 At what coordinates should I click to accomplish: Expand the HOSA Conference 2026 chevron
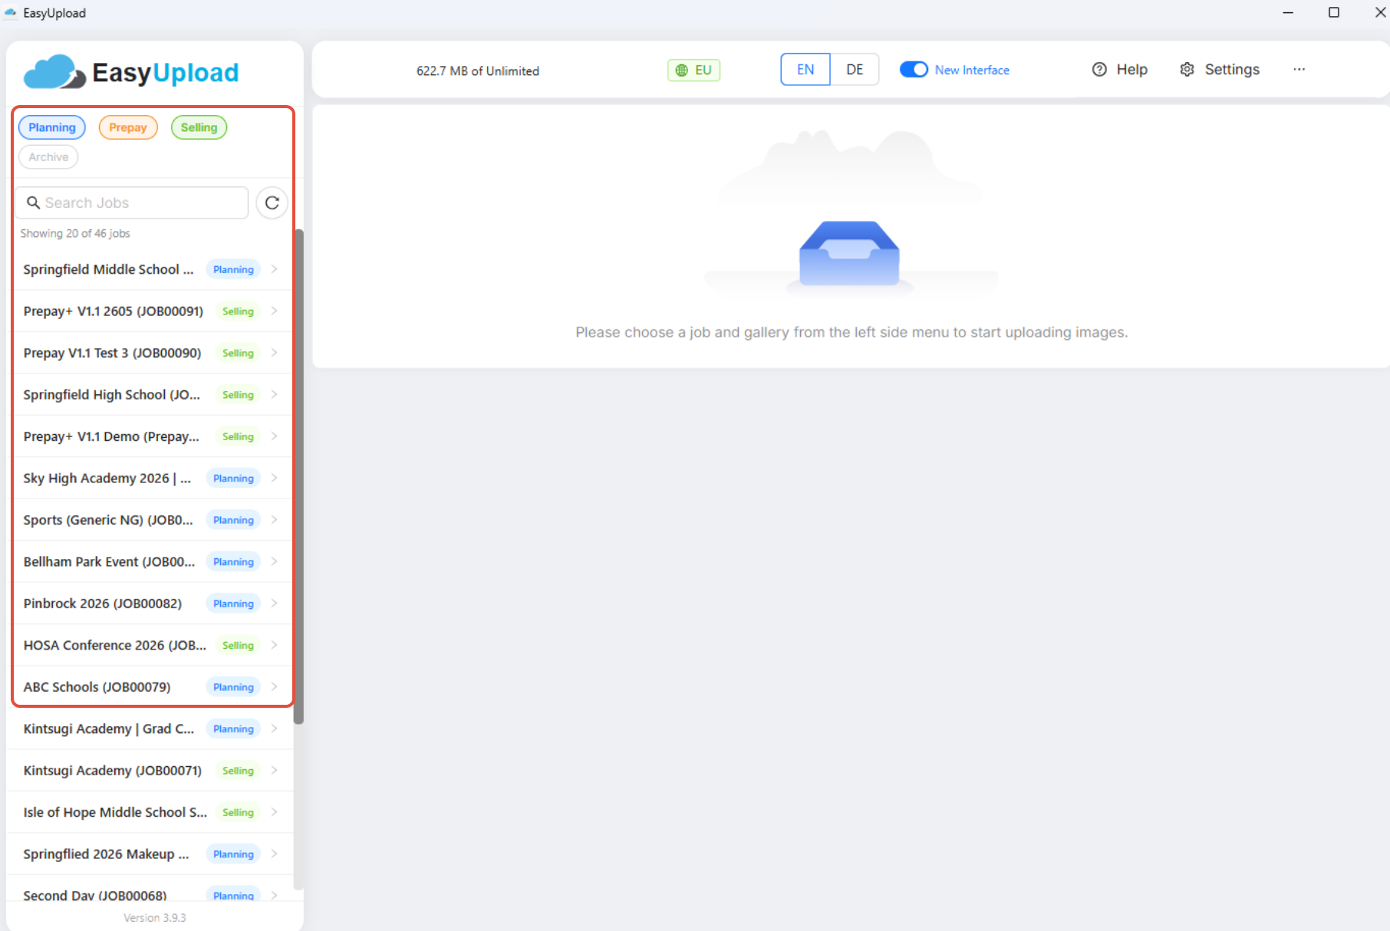[274, 645]
